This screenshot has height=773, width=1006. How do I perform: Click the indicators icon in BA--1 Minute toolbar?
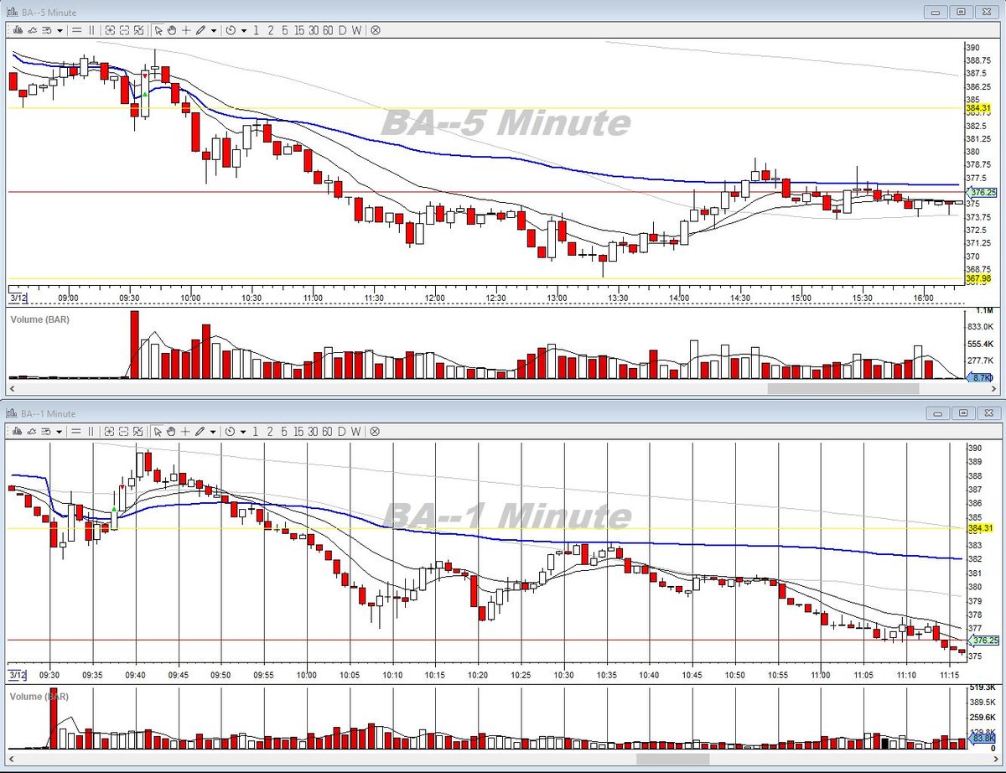(32, 431)
